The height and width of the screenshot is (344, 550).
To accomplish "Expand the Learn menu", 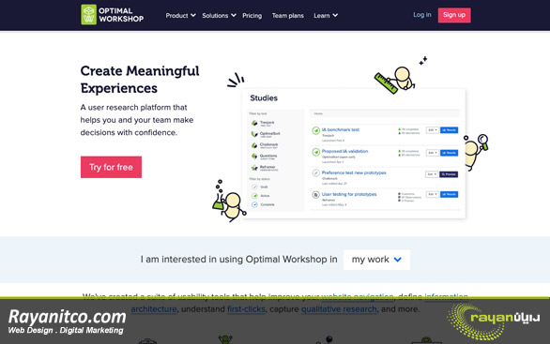I will [x=326, y=15].
